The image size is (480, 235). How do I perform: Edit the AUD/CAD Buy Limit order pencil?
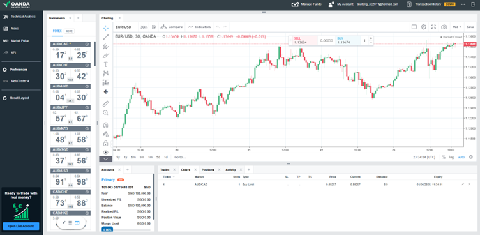[x=463, y=184]
